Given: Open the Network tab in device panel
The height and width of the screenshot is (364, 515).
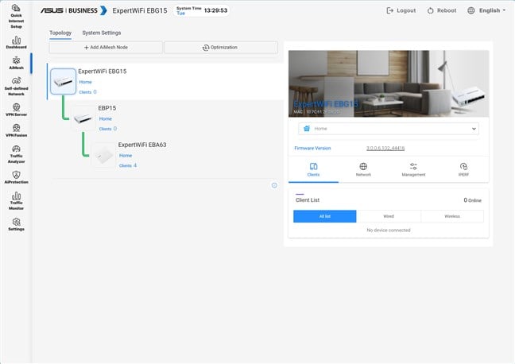Looking at the screenshot, I should tap(363, 169).
